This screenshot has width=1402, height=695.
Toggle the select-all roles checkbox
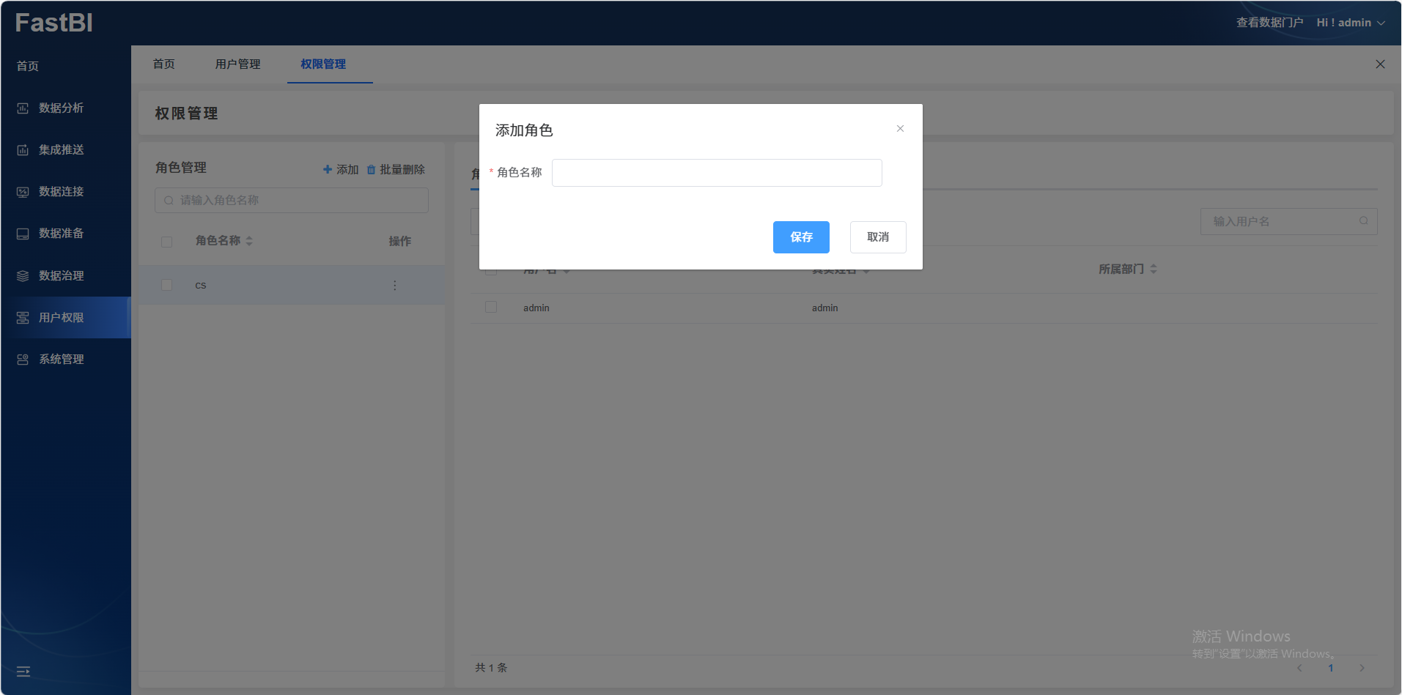point(167,242)
